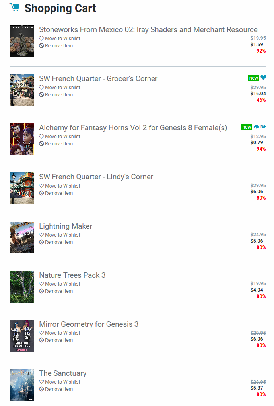This screenshot has height=406, width=274.
Task: Click the Stoneworks From Mexico product thumbnail
Action: pyautogui.click(x=22, y=41)
